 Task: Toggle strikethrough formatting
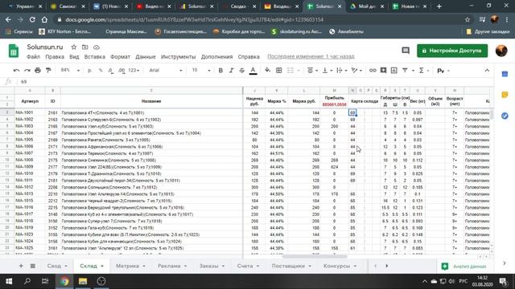pos(242,71)
